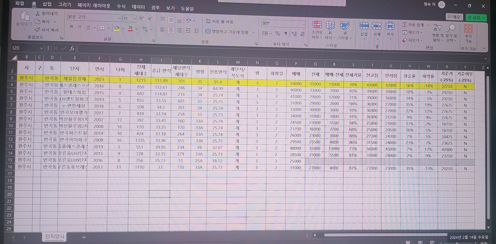Apply the borders grid icon
Screen dimensions: 496x244
102,28
